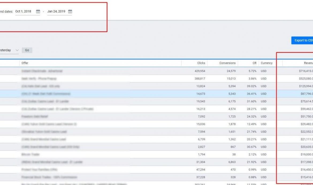Viewport: 313px width, 185px height.
Task: Select the conversions cell 5,343
Action: tap(232, 94)
